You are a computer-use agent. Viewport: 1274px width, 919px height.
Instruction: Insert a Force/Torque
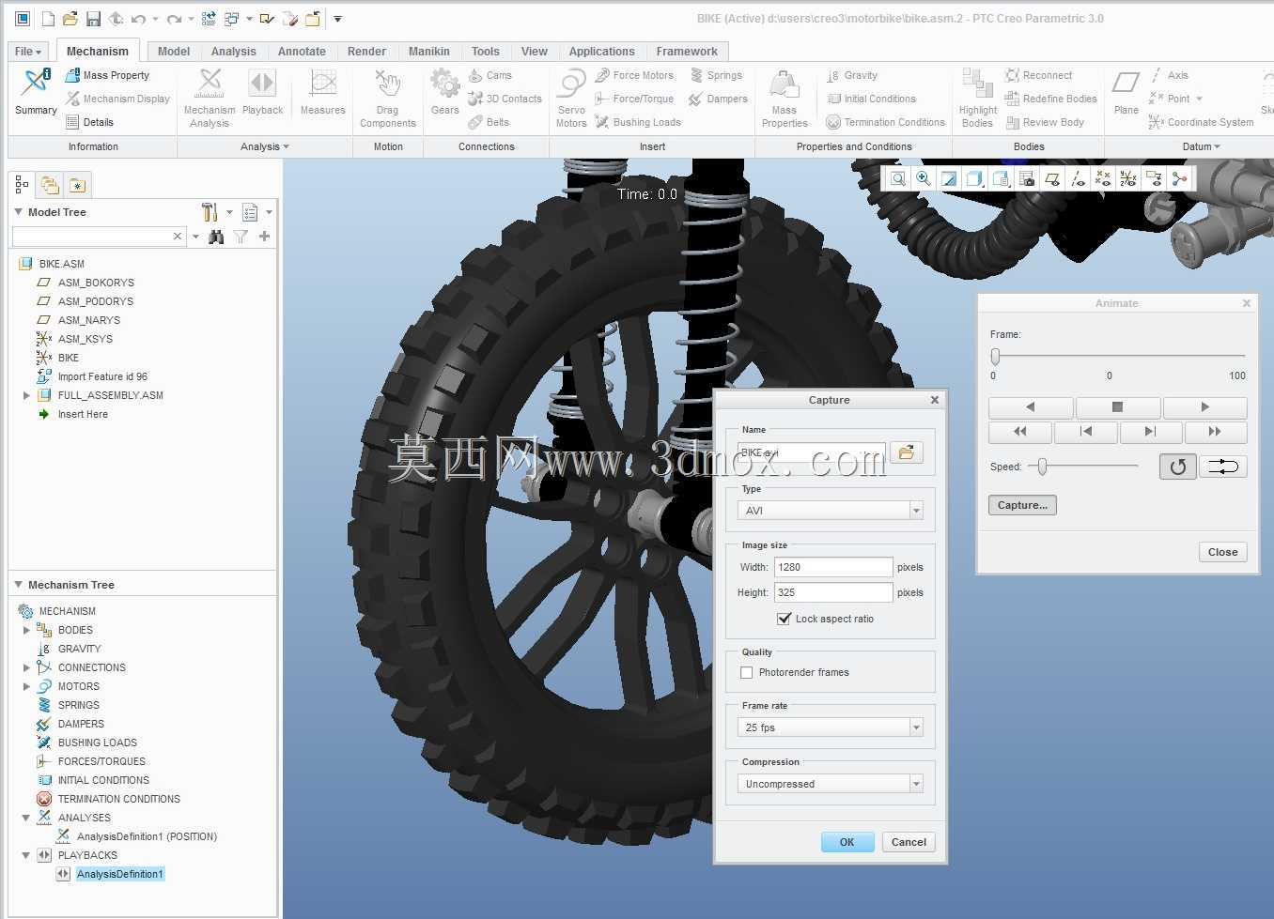[634, 99]
